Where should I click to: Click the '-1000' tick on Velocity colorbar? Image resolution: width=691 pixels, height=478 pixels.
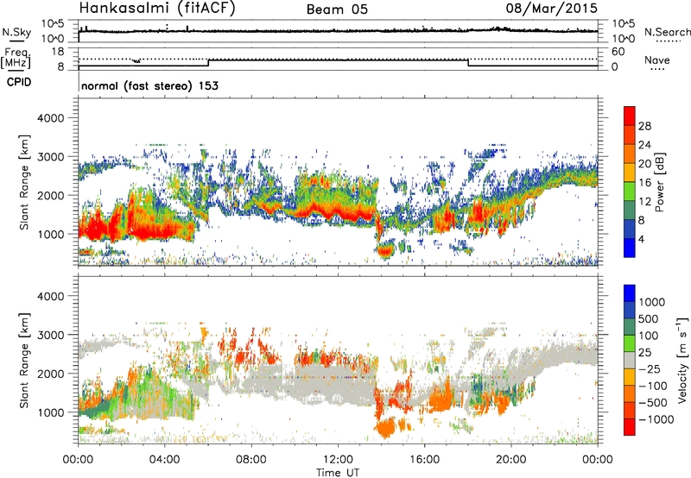click(x=656, y=419)
